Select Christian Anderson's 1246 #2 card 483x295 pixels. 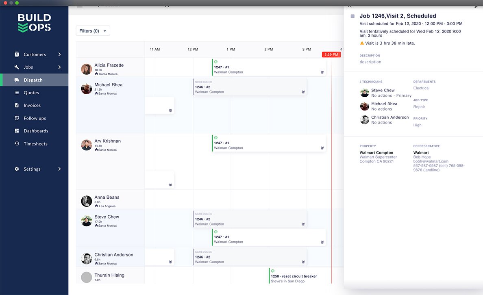(250, 257)
